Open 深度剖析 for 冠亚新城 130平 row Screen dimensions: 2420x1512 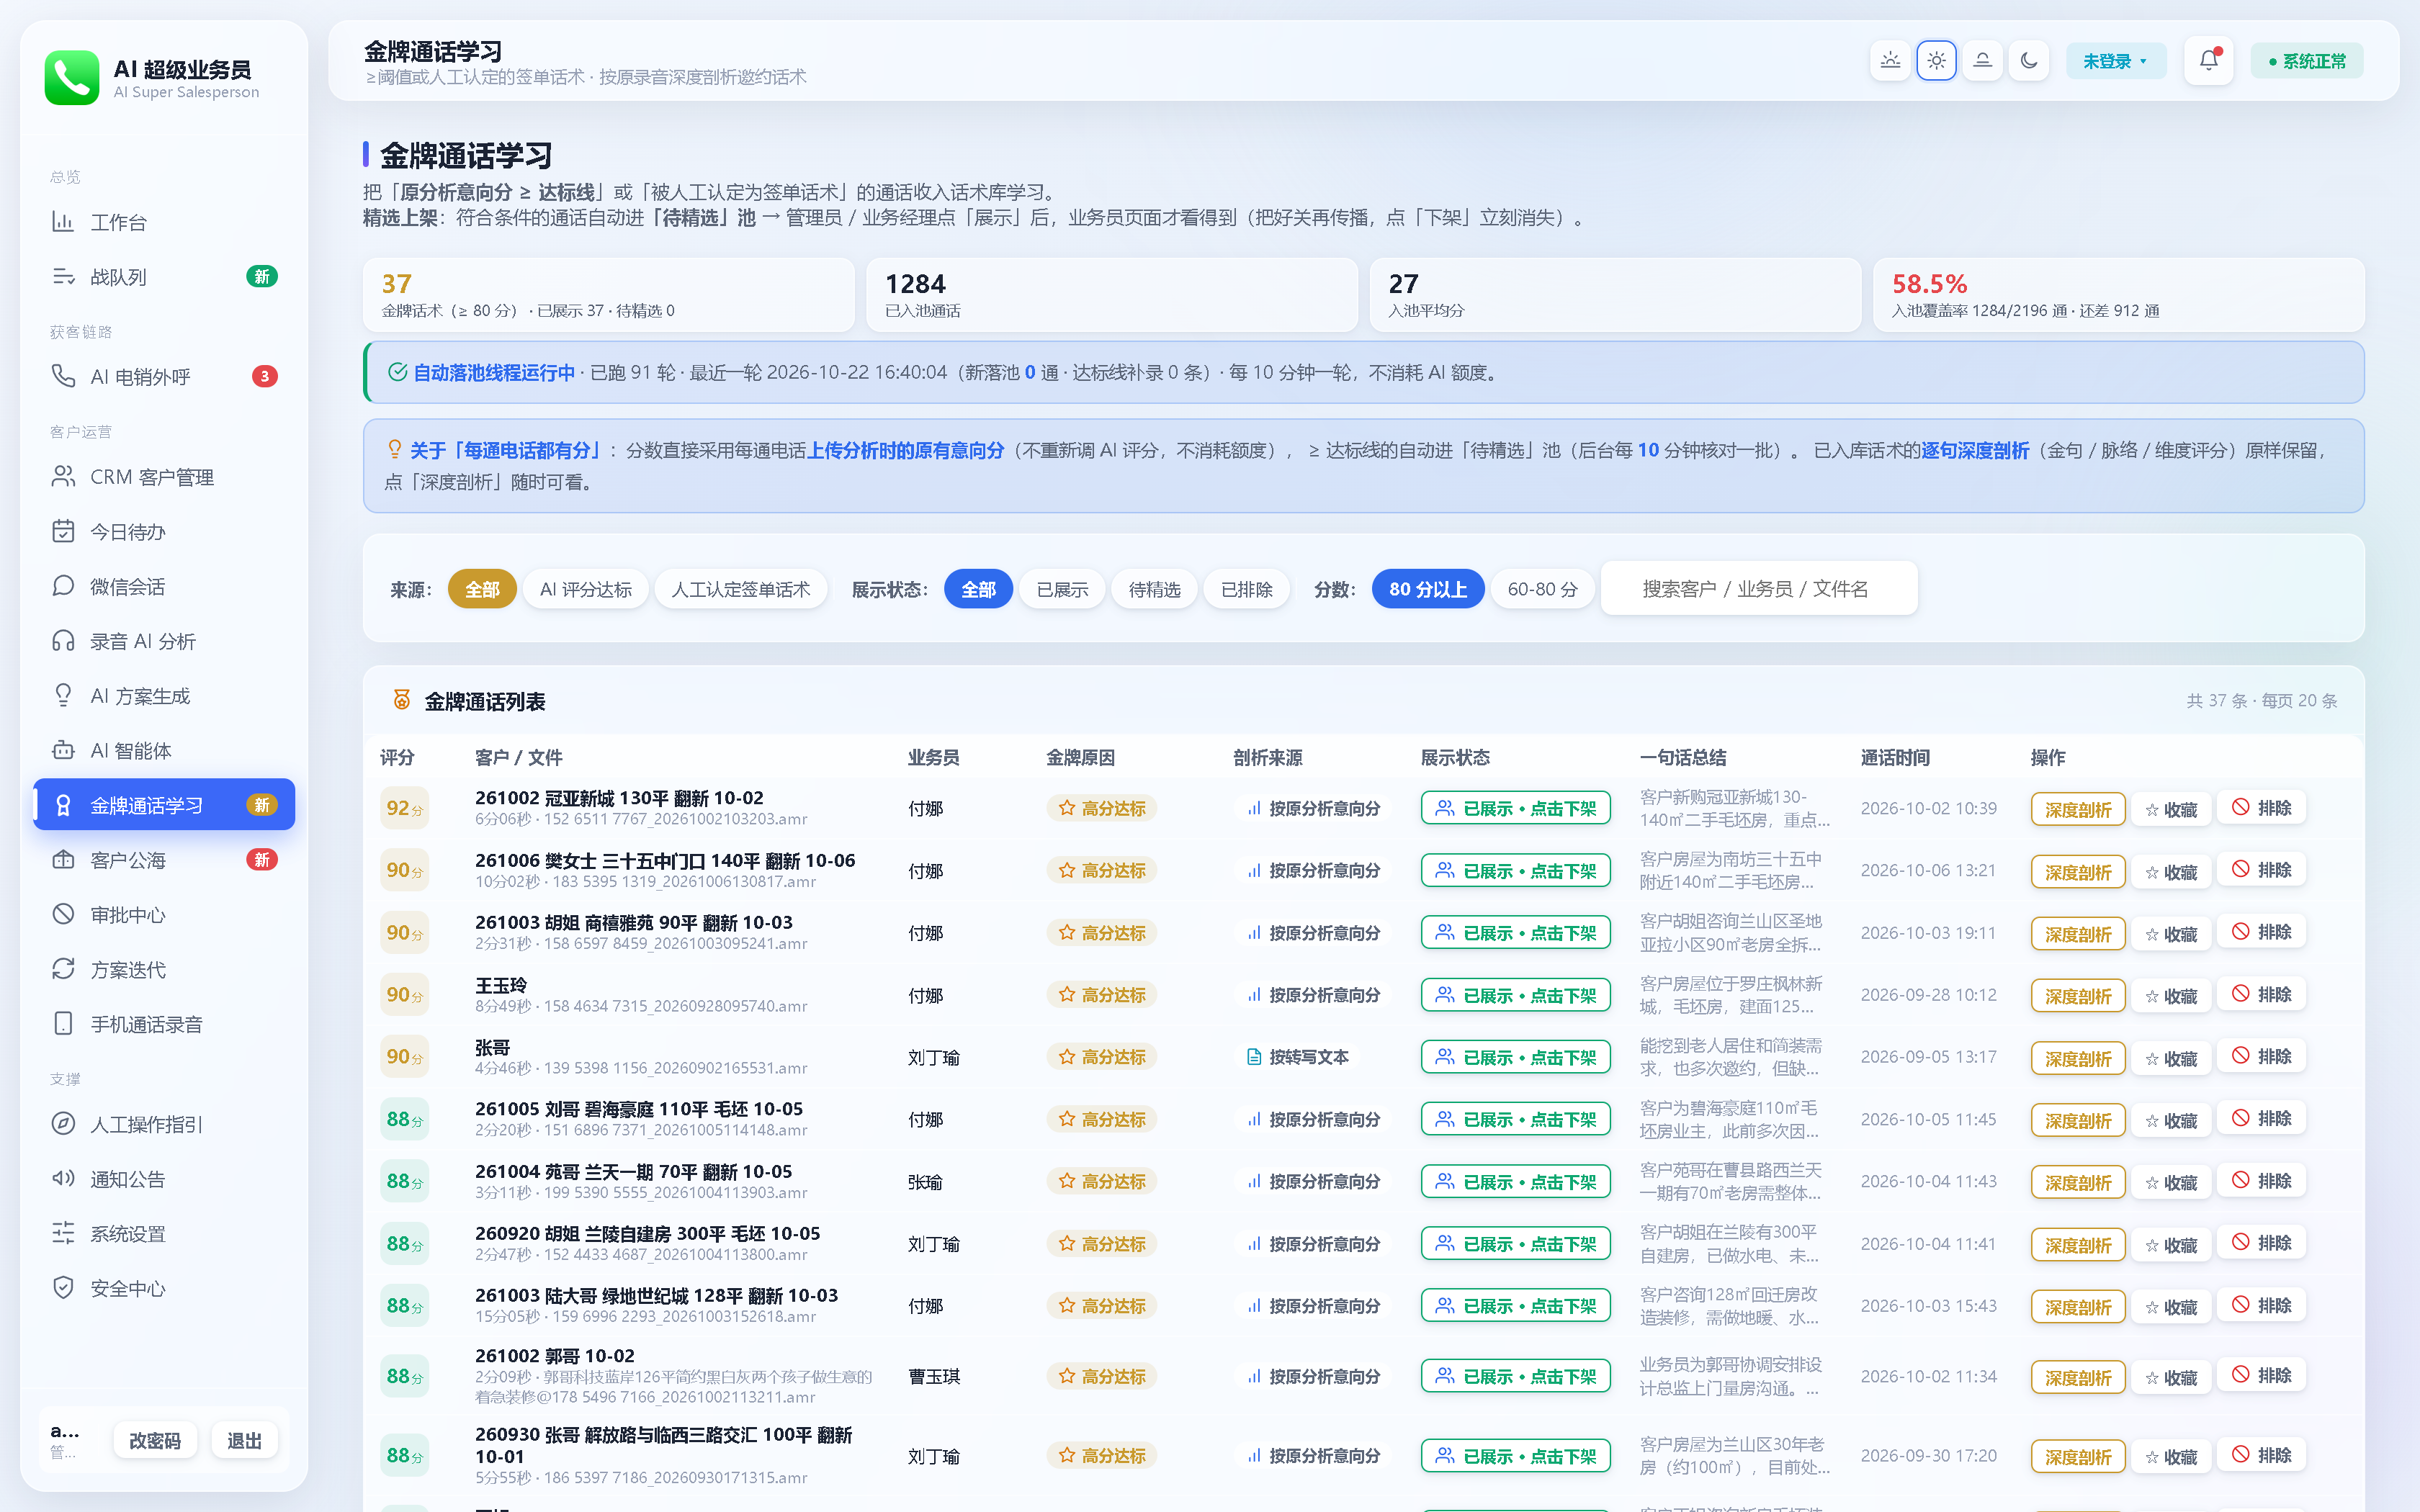(2078, 809)
